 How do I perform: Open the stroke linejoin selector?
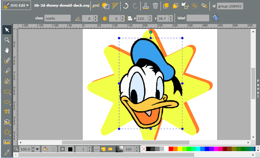click(x=103, y=149)
